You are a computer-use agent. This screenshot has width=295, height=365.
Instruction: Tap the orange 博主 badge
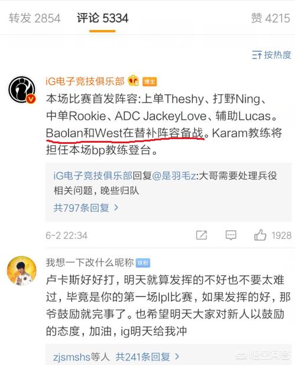point(150,81)
